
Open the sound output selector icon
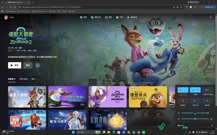[x=211, y=119]
